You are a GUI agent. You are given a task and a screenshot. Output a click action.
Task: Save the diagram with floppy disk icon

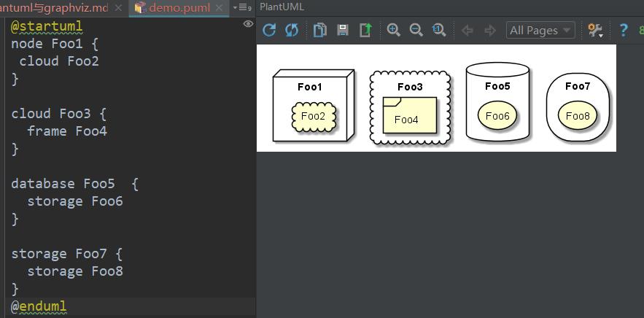pyautogui.click(x=343, y=30)
